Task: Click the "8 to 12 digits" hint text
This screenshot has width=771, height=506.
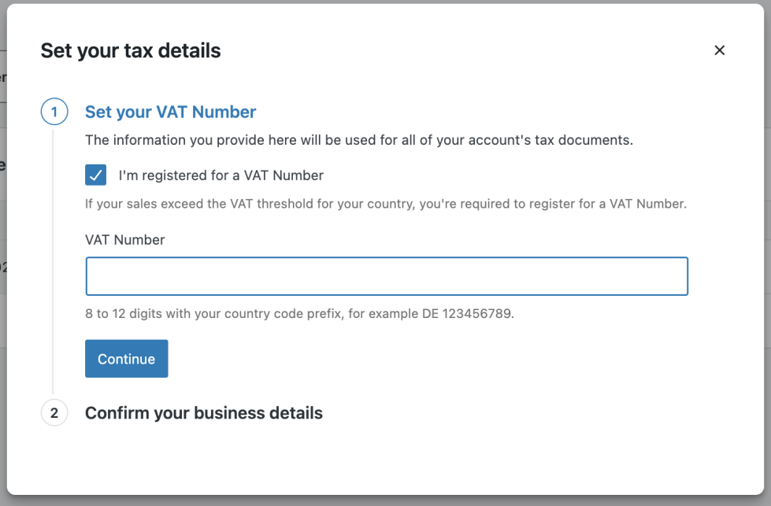Action: click(x=236, y=313)
